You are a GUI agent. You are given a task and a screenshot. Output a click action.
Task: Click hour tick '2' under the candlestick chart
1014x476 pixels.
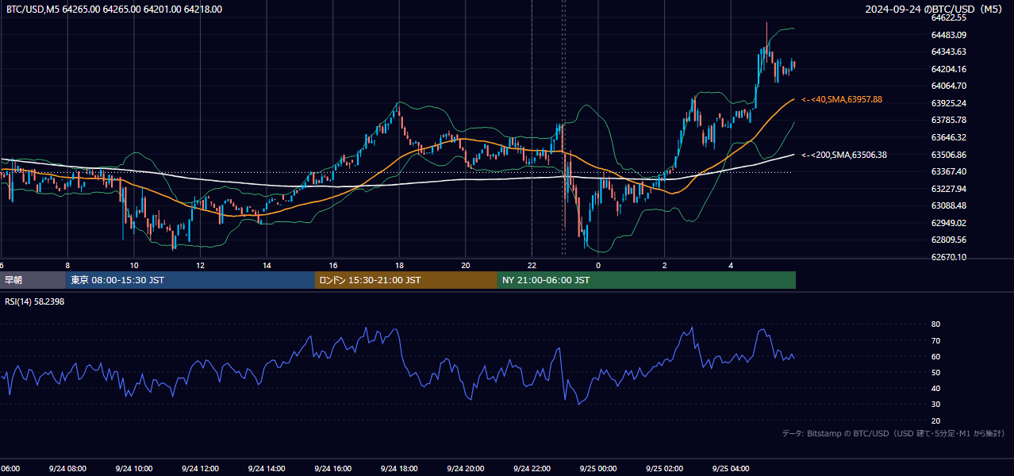(664, 266)
